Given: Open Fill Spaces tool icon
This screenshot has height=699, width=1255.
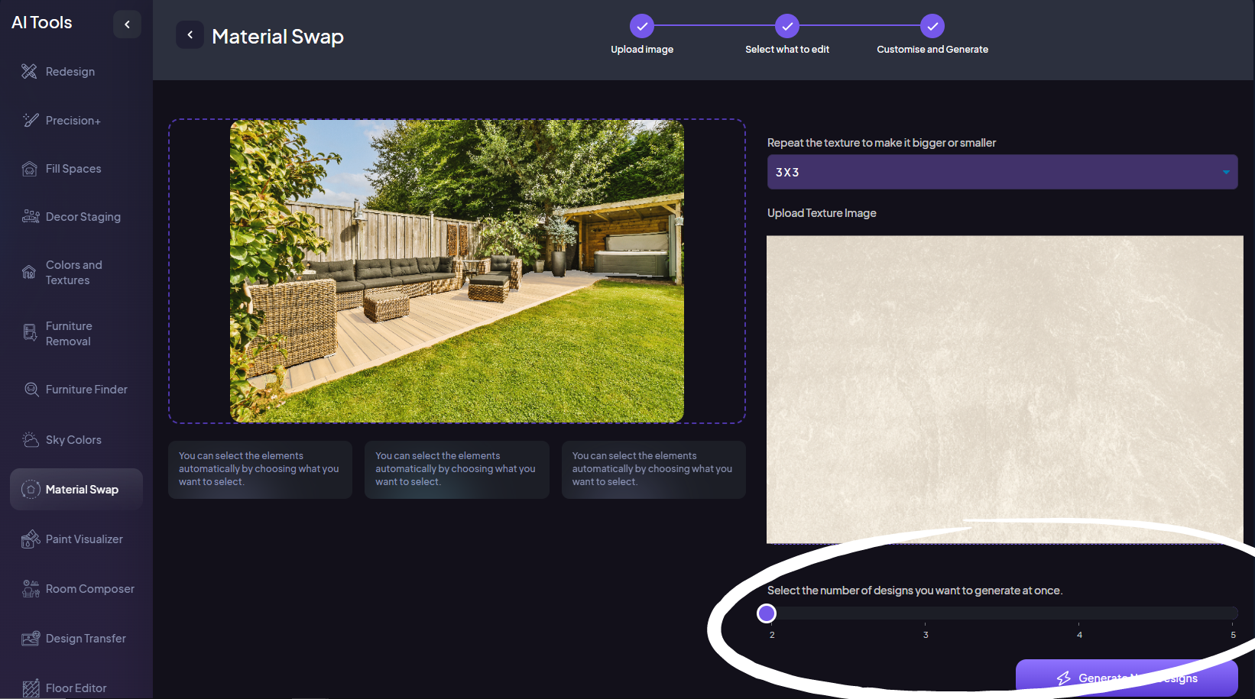Looking at the screenshot, I should coord(29,169).
